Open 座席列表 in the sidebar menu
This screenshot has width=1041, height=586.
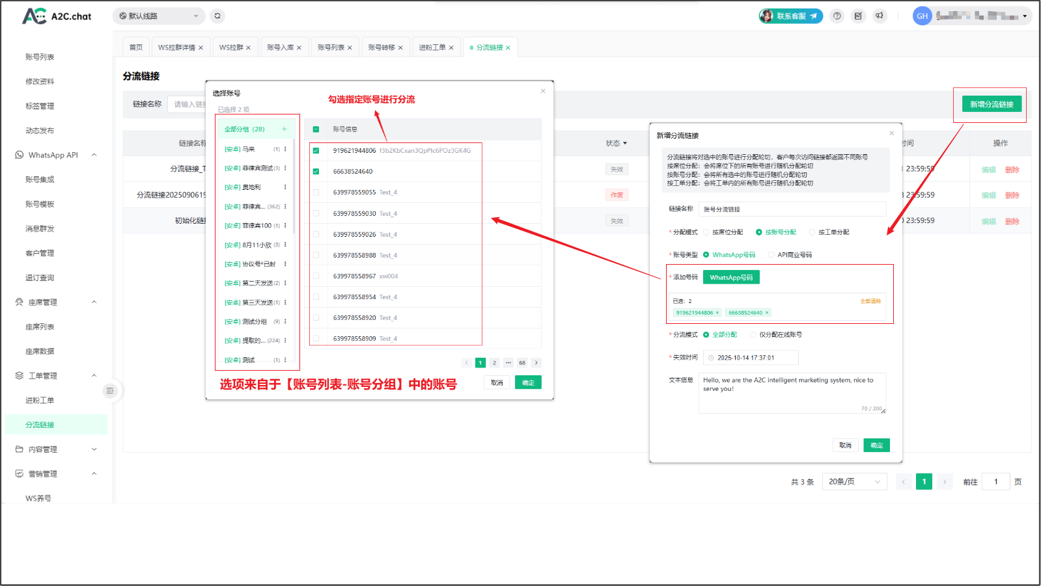tap(40, 327)
